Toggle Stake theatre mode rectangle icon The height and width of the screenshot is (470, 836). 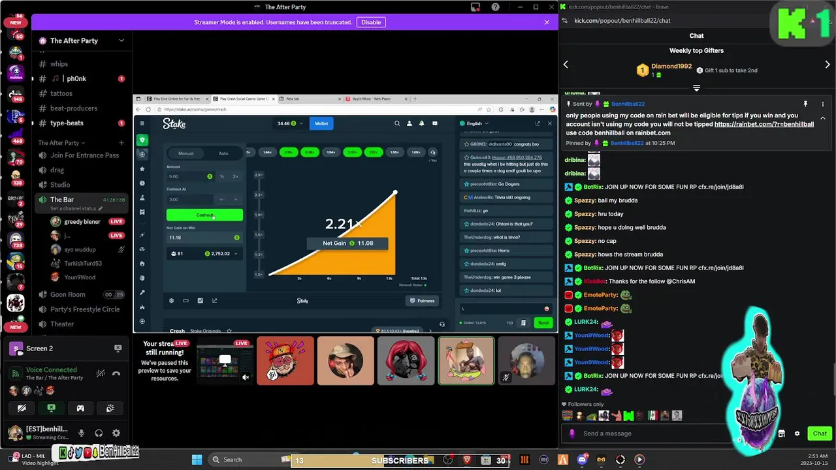coord(186,301)
